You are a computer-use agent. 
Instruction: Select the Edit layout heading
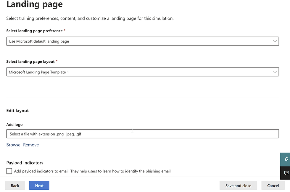click(x=17, y=111)
